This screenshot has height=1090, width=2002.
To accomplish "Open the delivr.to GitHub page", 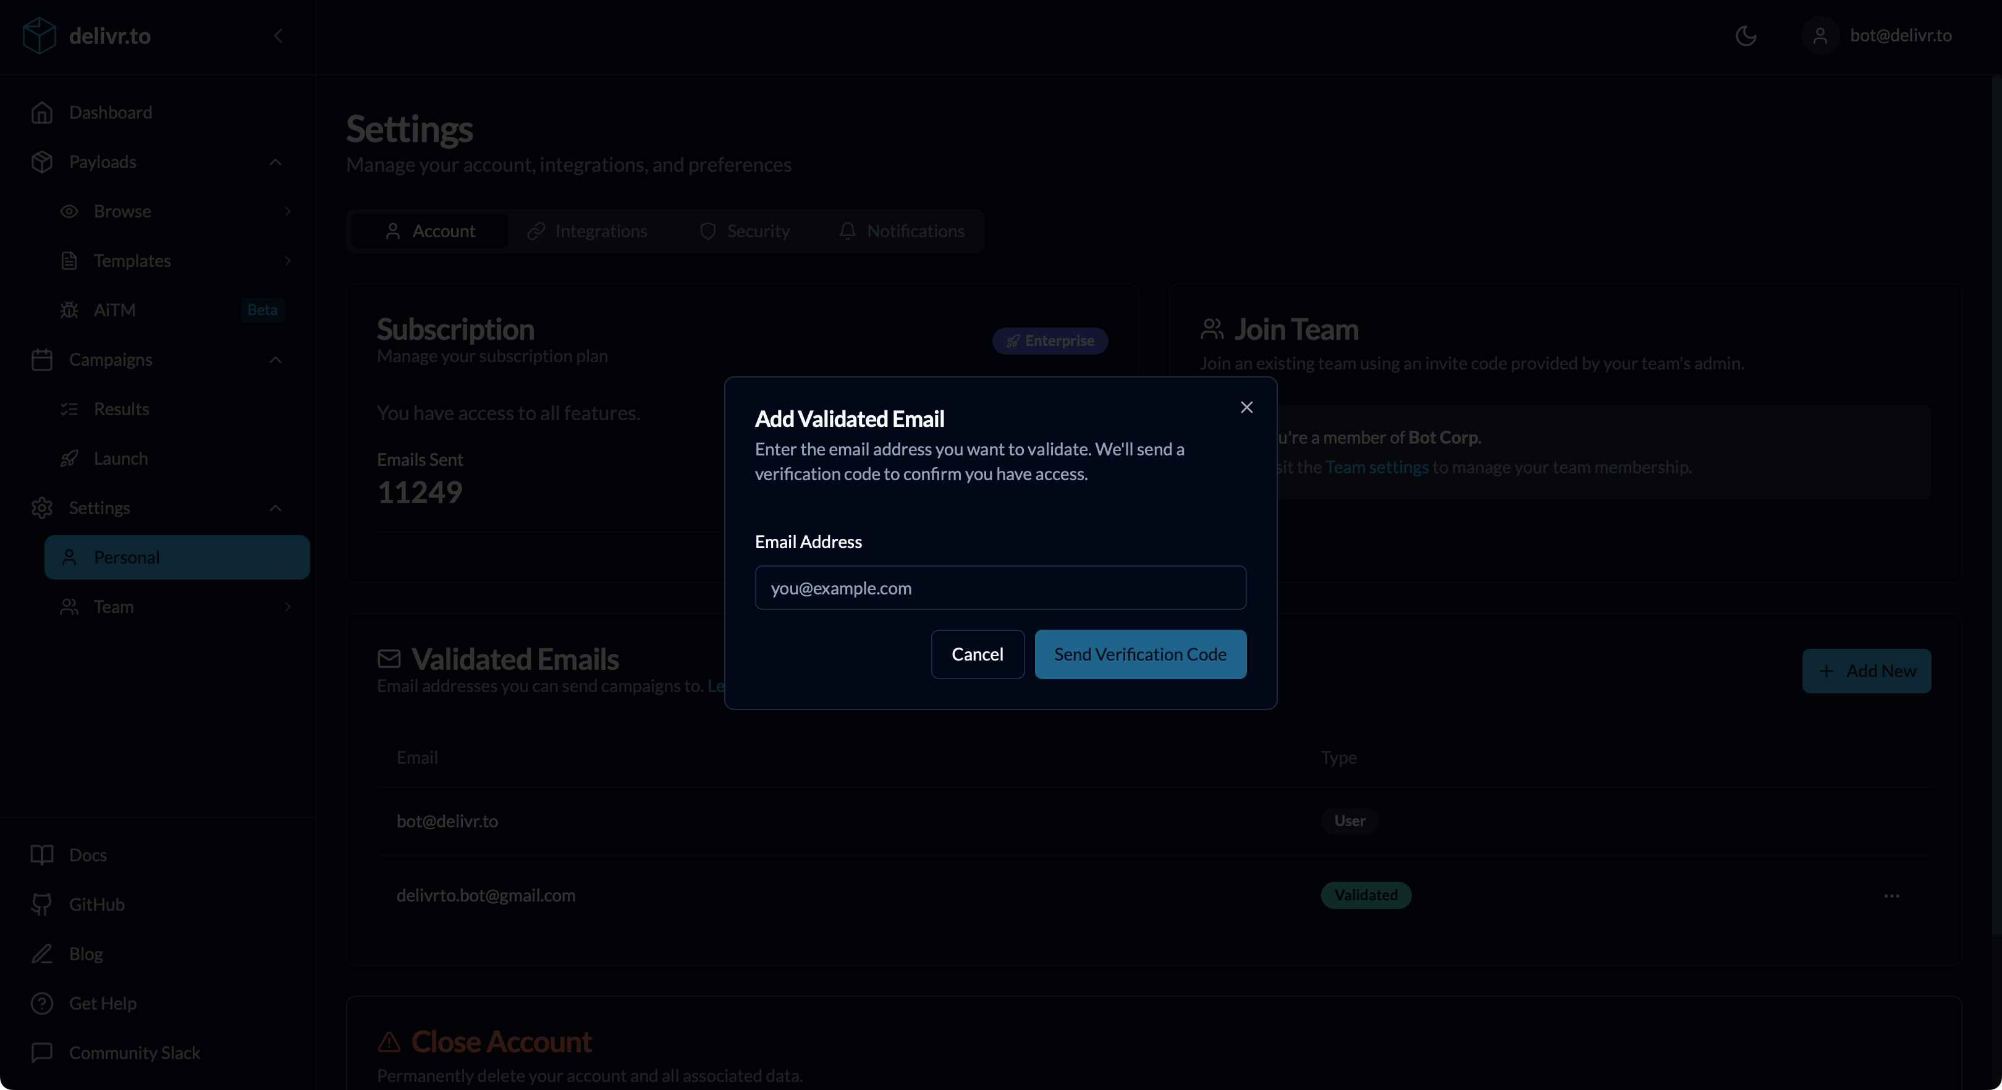I will (x=96, y=903).
